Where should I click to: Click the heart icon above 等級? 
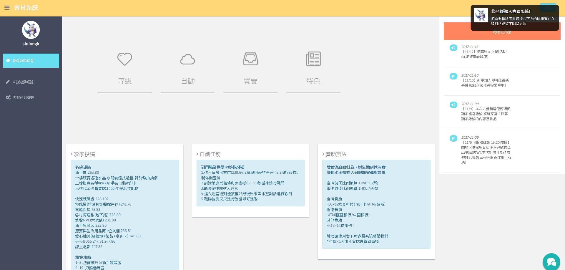(125, 59)
